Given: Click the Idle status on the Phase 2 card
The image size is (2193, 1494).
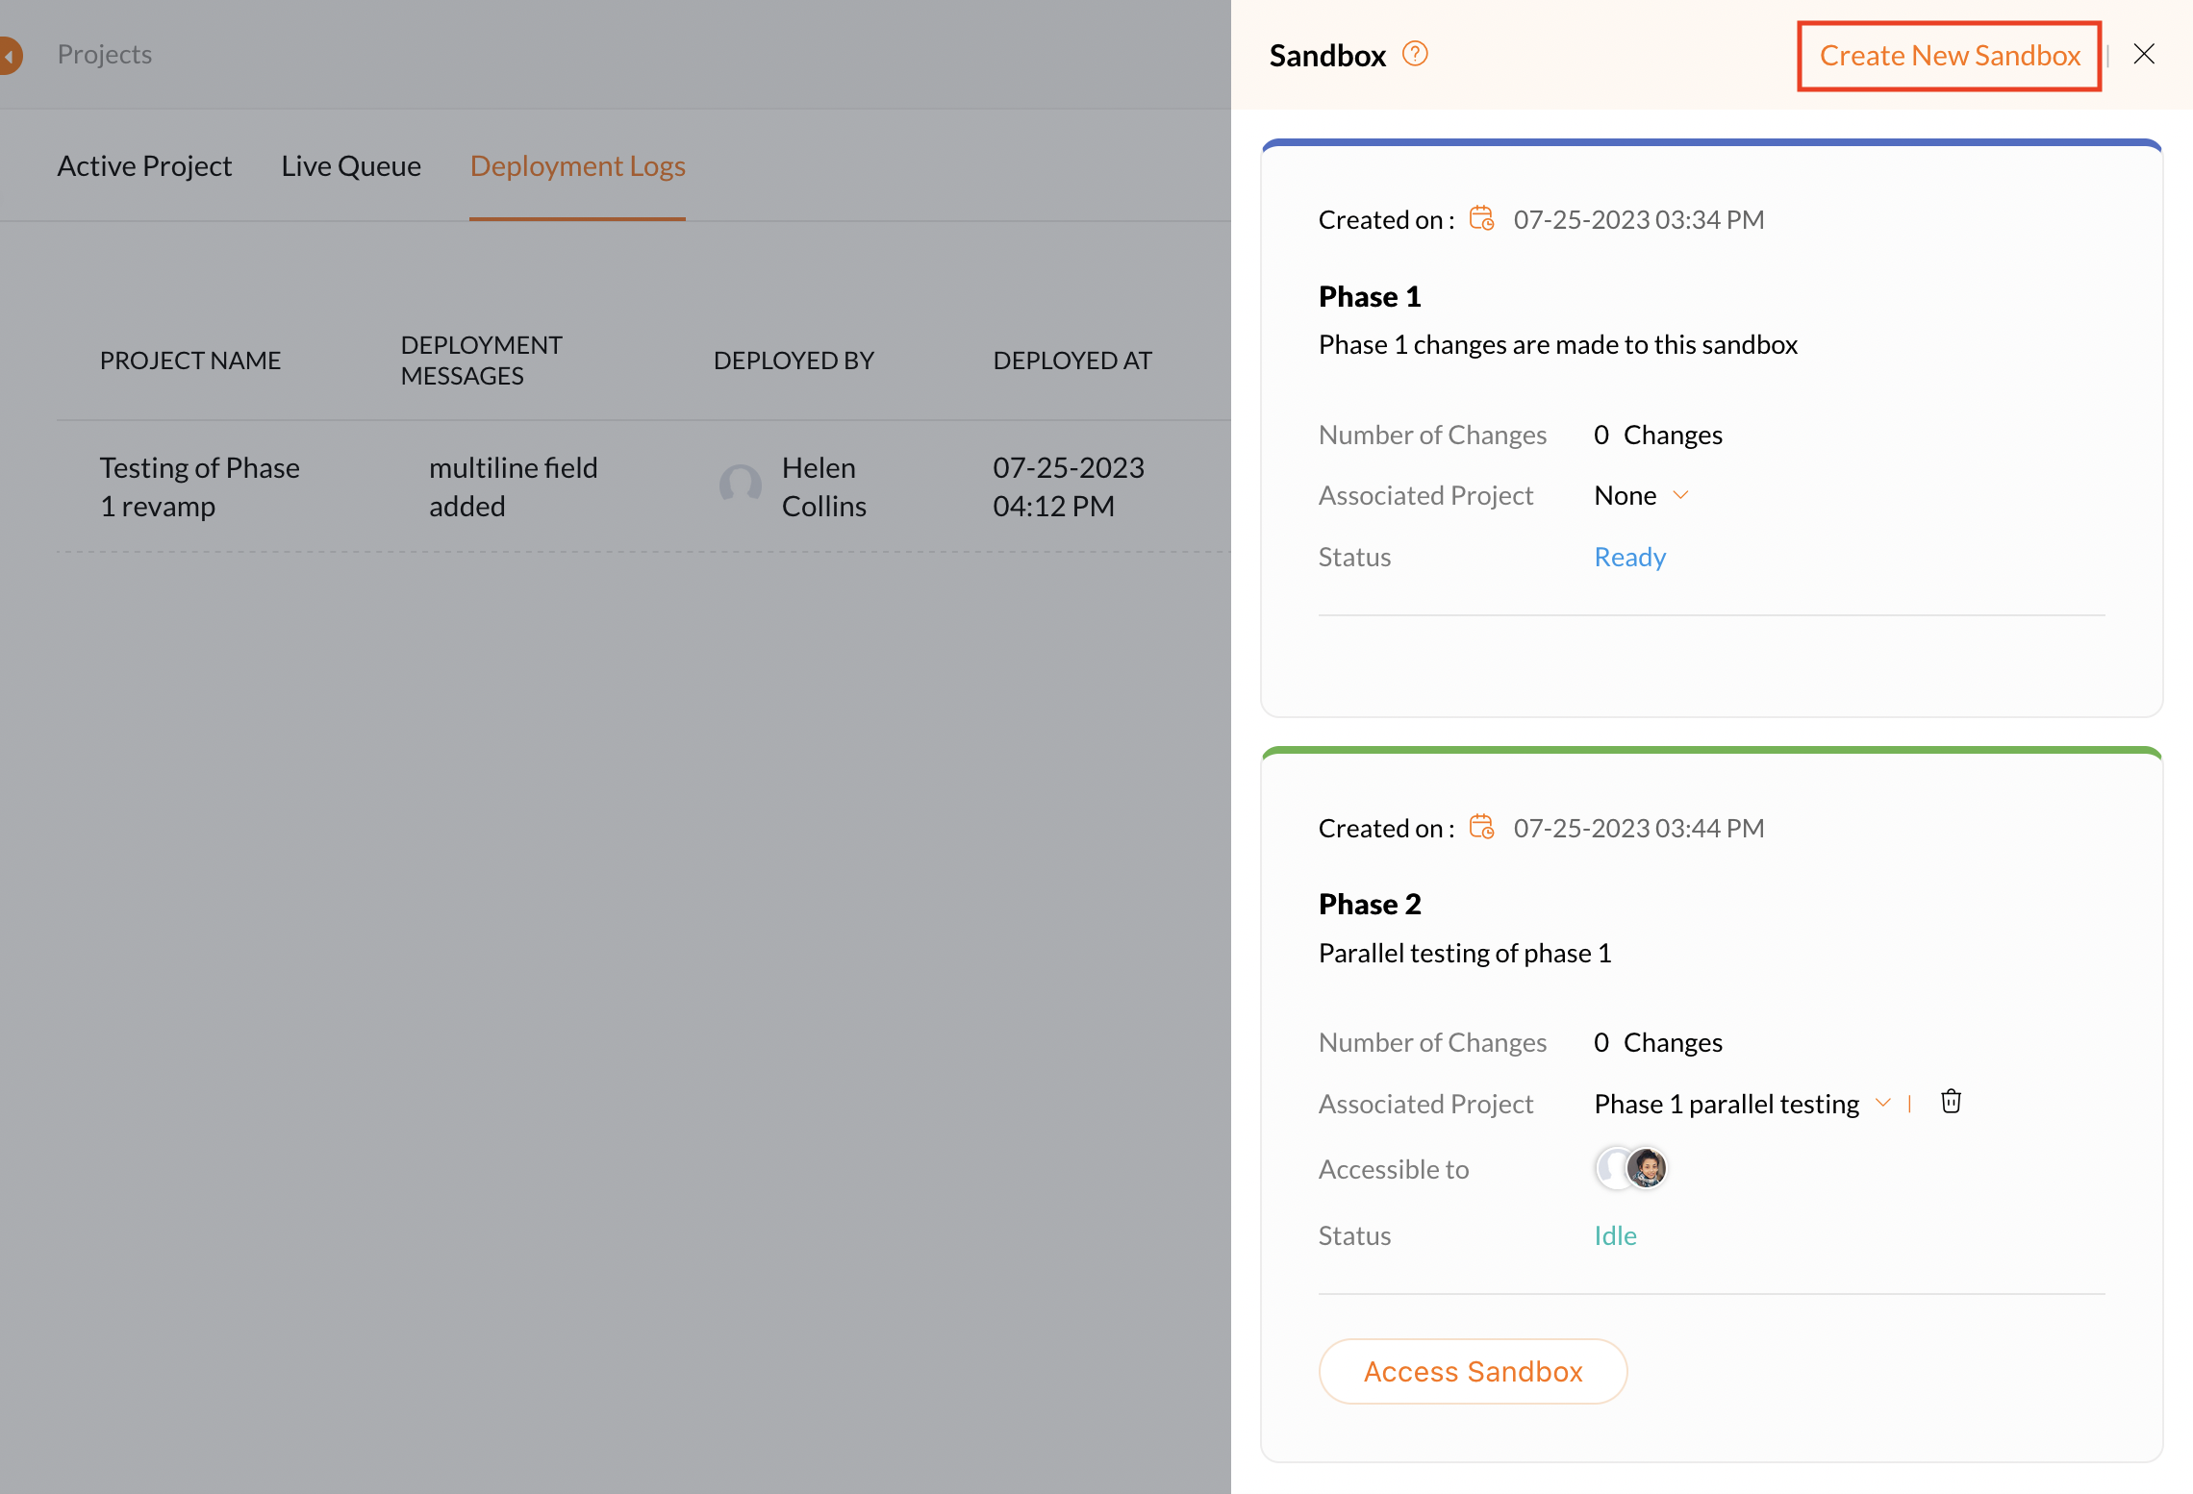Looking at the screenshot, I should click(1615, 1235).
